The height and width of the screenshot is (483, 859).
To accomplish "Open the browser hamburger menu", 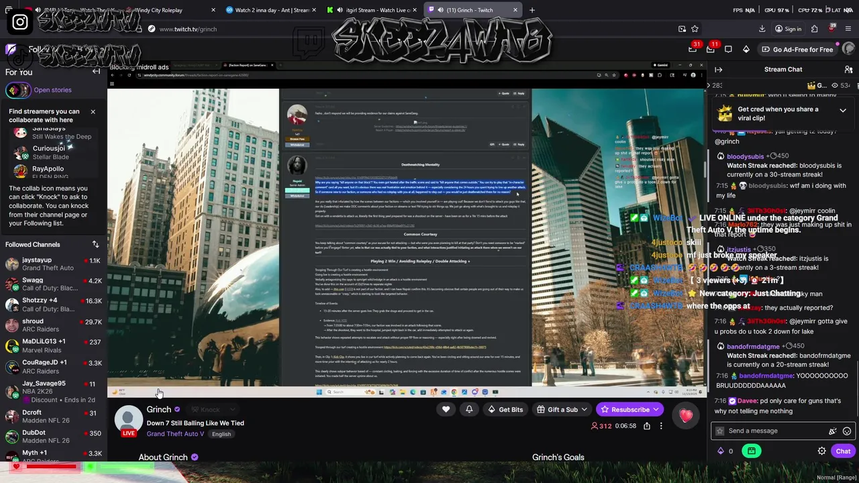I will point(848,29).
